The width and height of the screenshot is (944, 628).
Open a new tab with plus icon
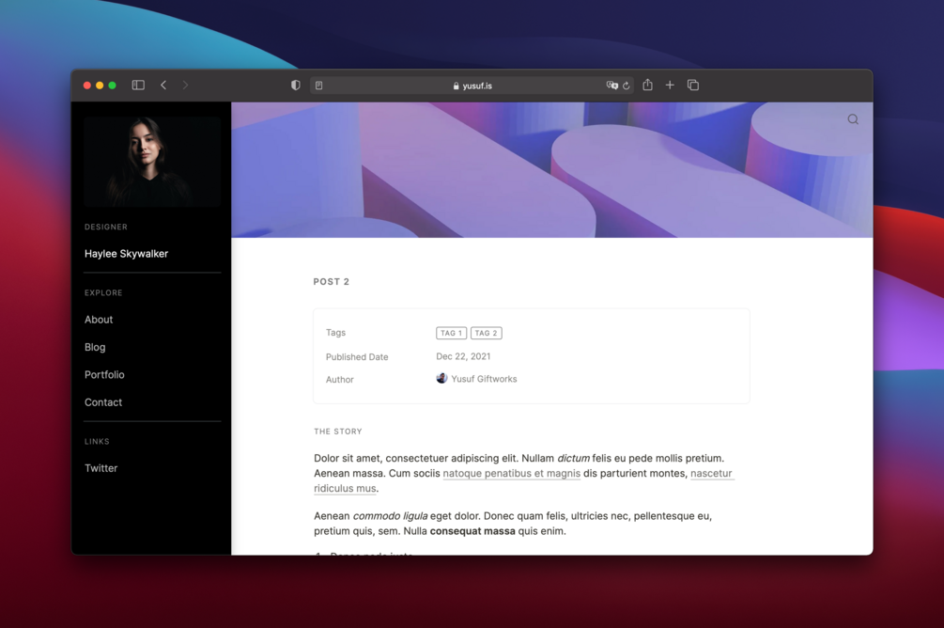point(670,85)
